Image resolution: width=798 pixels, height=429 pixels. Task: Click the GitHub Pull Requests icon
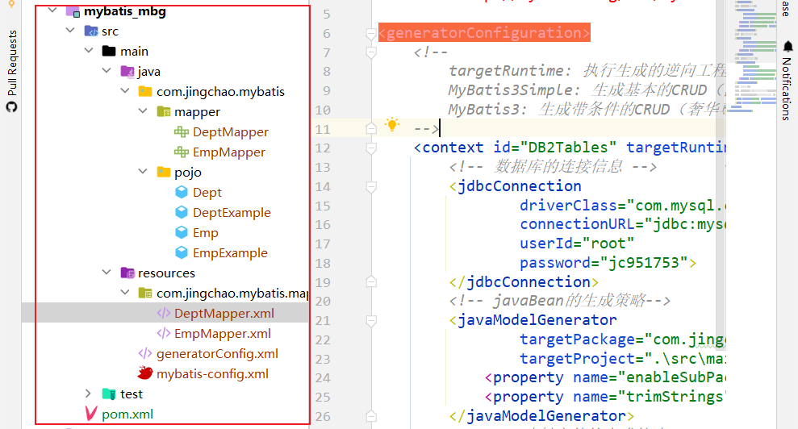[x=11, y=107]
